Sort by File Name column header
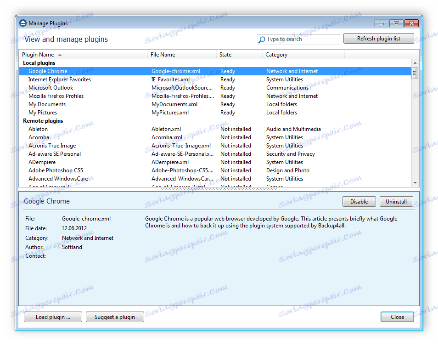438x346 pixels. point(182,55)
